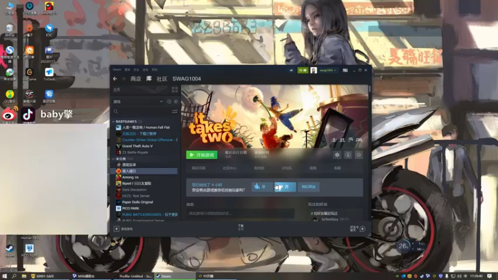498x280 pixels.
Task: Open the QQ音乐 desktop shortcut
Action: point(10,96)
